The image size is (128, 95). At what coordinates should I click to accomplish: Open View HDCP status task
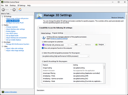click(12, 33)
